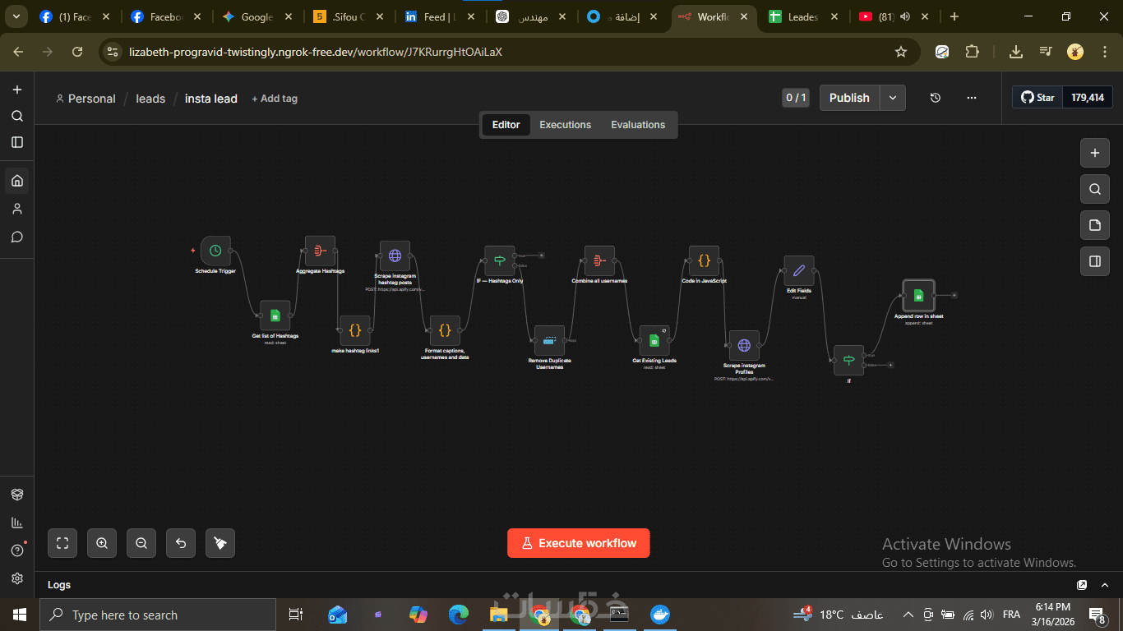
Task: Open the Scrape Instagram hashtag posts node
Action: (395, 256)
